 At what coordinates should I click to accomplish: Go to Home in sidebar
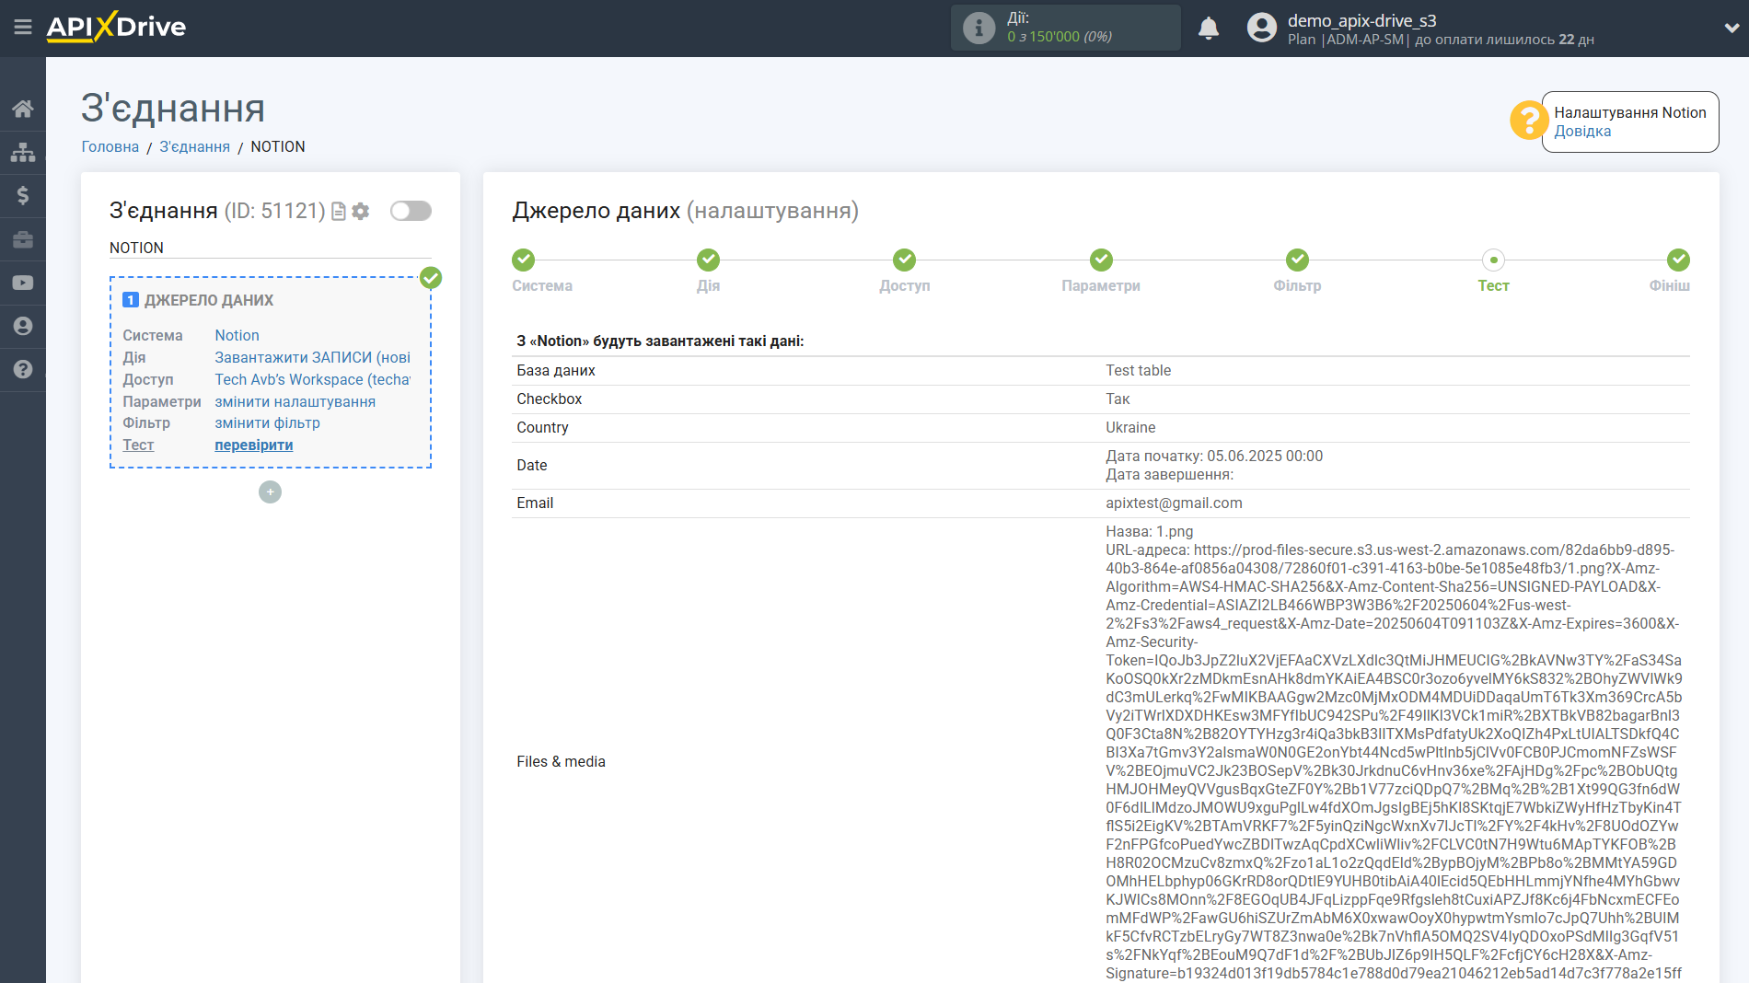click(x=23, y=109)
